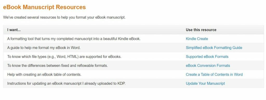Click the supported file types row text

pos(64,57)
